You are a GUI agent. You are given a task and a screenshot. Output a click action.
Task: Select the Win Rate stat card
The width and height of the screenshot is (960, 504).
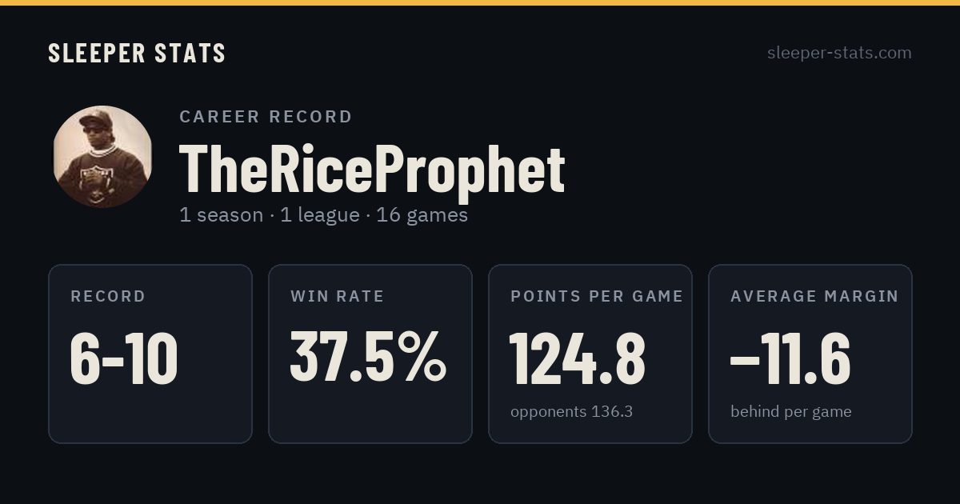370,354
